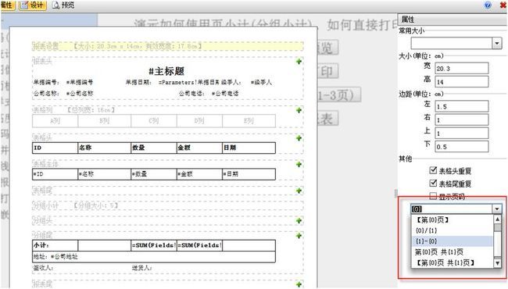Click green plus in 报表头 section
Screen dimensions: 508x289
click(x=299, y=62)
